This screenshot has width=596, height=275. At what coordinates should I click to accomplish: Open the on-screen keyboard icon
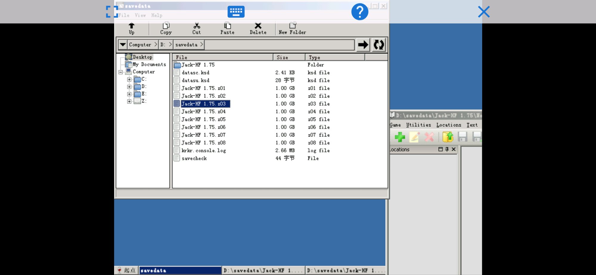[236, 12]
